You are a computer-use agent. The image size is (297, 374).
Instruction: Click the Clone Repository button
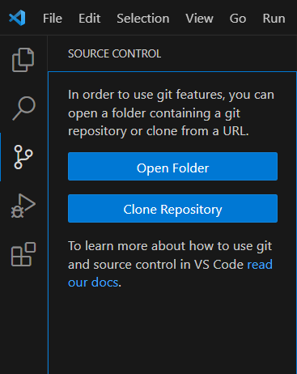click(x=172, y=208)
